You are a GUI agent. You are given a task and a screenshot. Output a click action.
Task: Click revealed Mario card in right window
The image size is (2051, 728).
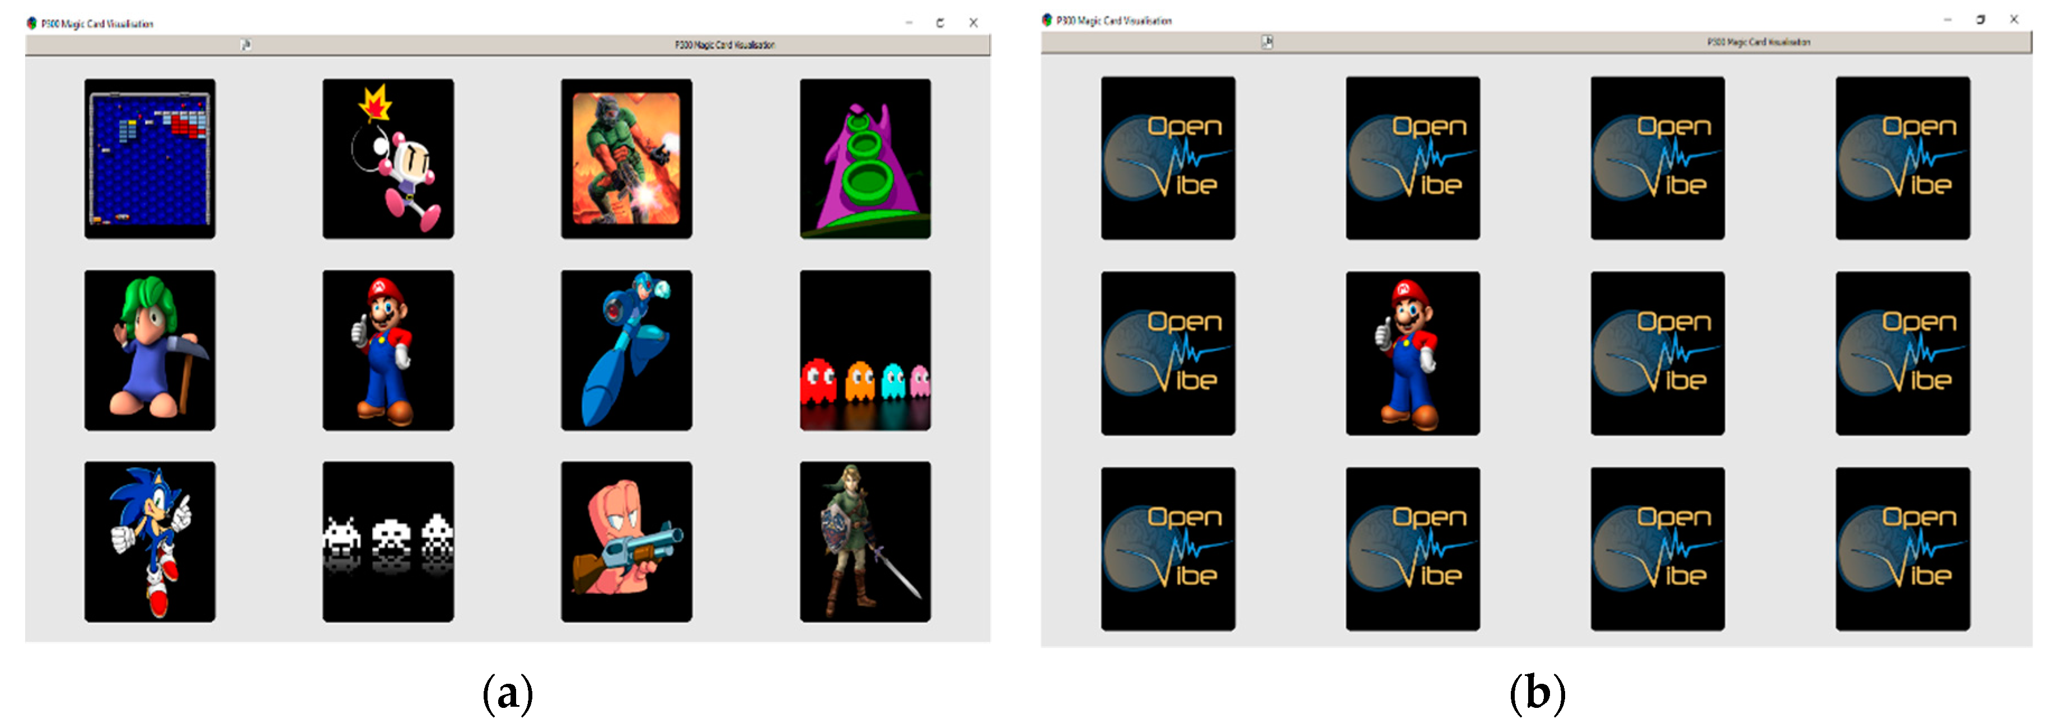click(1412, 353)
